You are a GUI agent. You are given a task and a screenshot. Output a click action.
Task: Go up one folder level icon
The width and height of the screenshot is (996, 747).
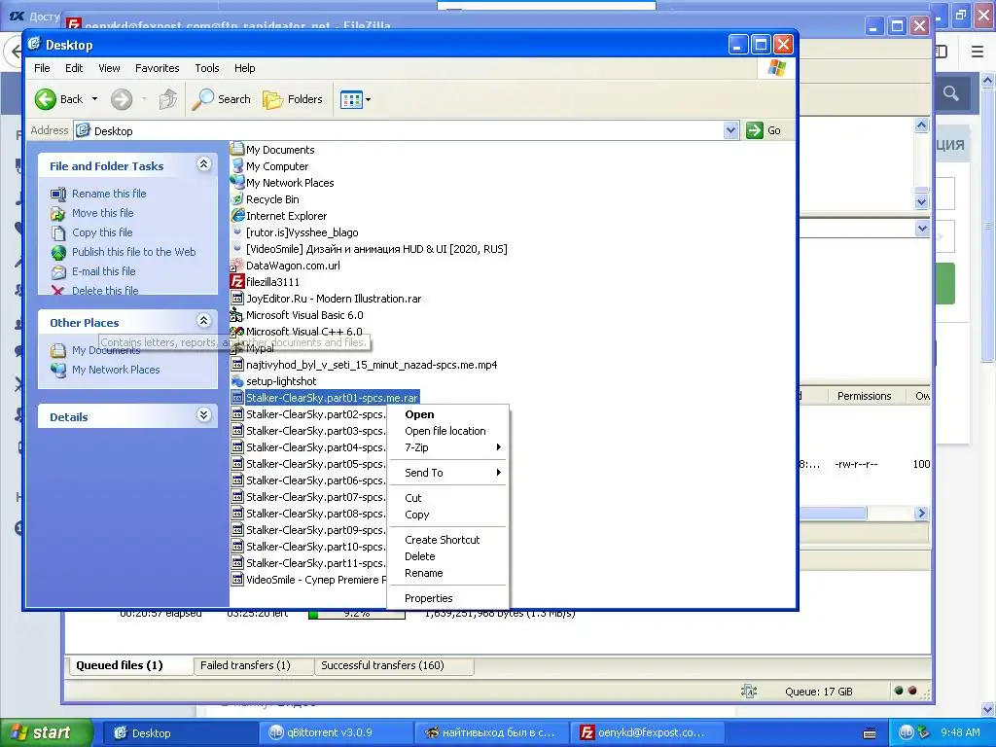[x=167, y=99]
